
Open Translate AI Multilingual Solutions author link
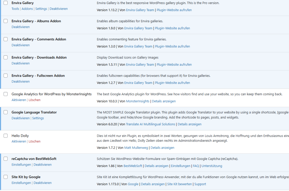pyautogui.click(x=150, y=124)
